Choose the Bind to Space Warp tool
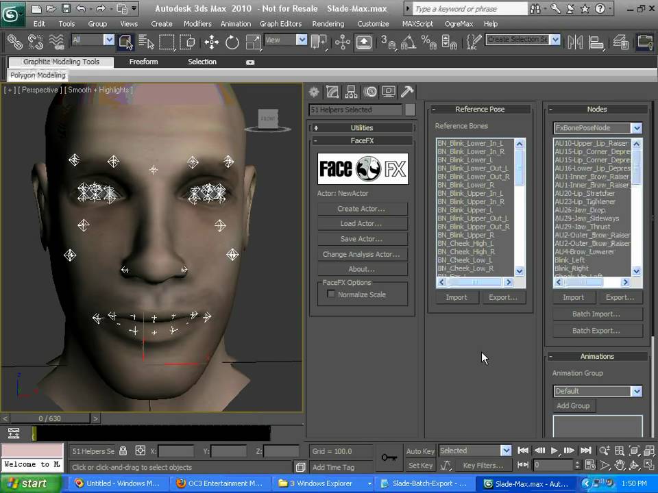This screenshot has width=658, height=493. 57,42
